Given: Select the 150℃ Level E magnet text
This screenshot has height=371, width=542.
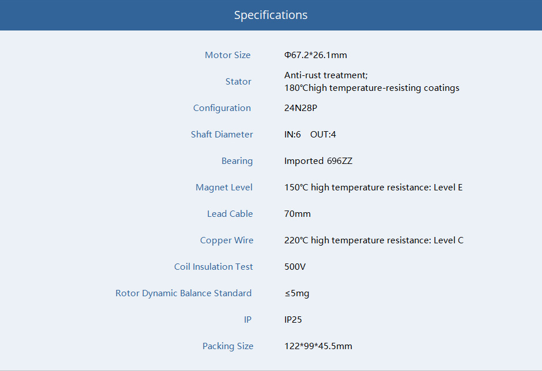Looking at the screenshot, I should [373, 188].
